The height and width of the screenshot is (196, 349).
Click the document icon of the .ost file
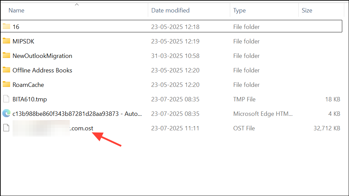coord(6,128)
